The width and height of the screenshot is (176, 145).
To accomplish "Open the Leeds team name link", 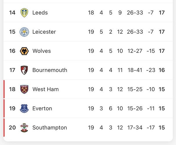I will coord(40,13).
